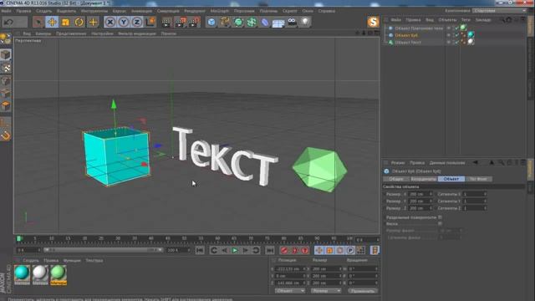Add a Camera object icon
535x301 pixels.
(x=292, y=23)
